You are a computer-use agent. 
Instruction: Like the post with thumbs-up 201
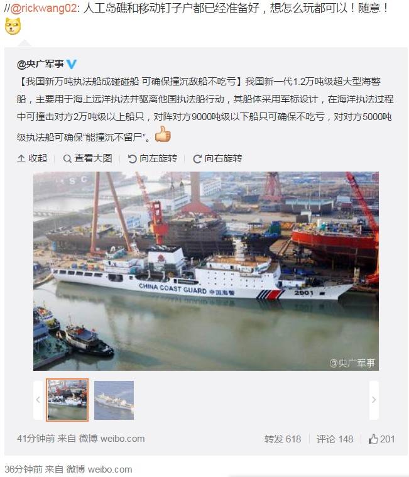pos(381,439)
